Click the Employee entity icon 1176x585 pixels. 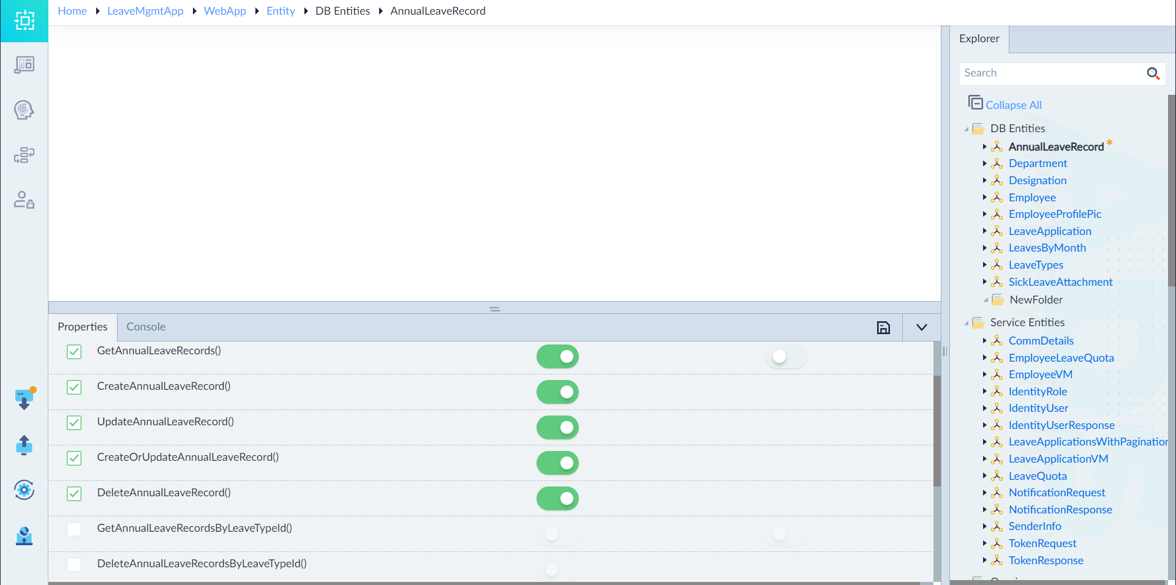[x=997, y=198]
